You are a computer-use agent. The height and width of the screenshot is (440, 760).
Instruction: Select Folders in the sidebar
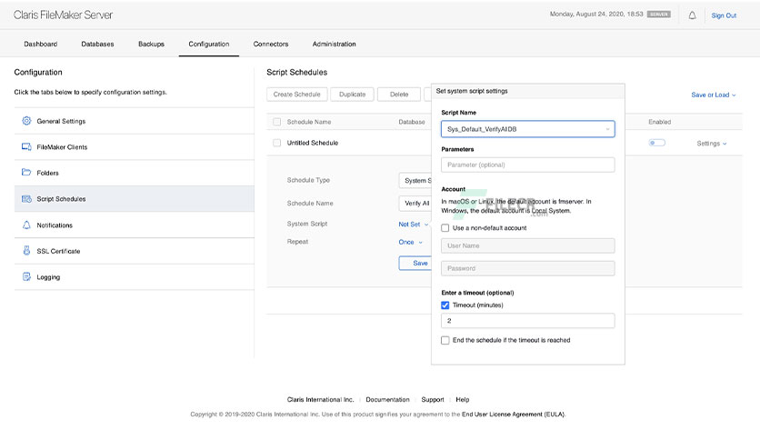(x=135, y=173)
